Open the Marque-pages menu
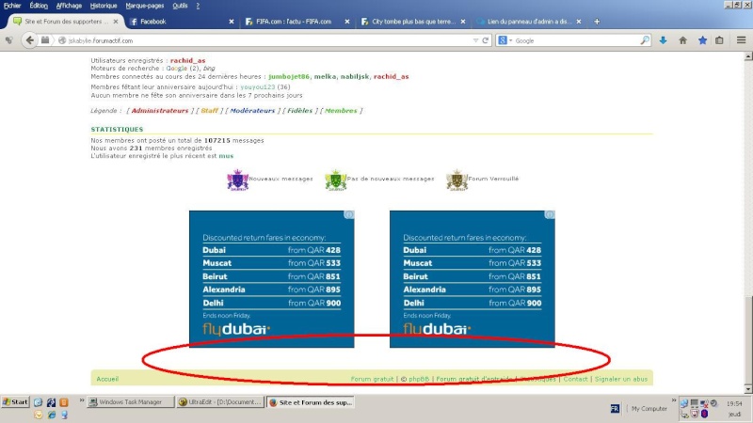 coord(145,6)
